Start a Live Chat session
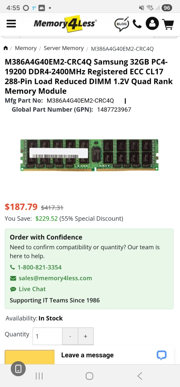Viewport: 180px width, 387px height. 32,289
